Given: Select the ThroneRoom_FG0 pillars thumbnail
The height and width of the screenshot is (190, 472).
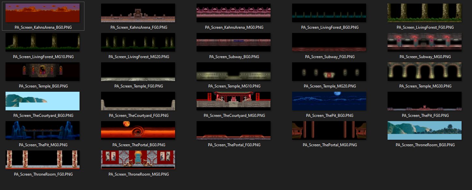Looking at the screenshot, I should point(43,160).
